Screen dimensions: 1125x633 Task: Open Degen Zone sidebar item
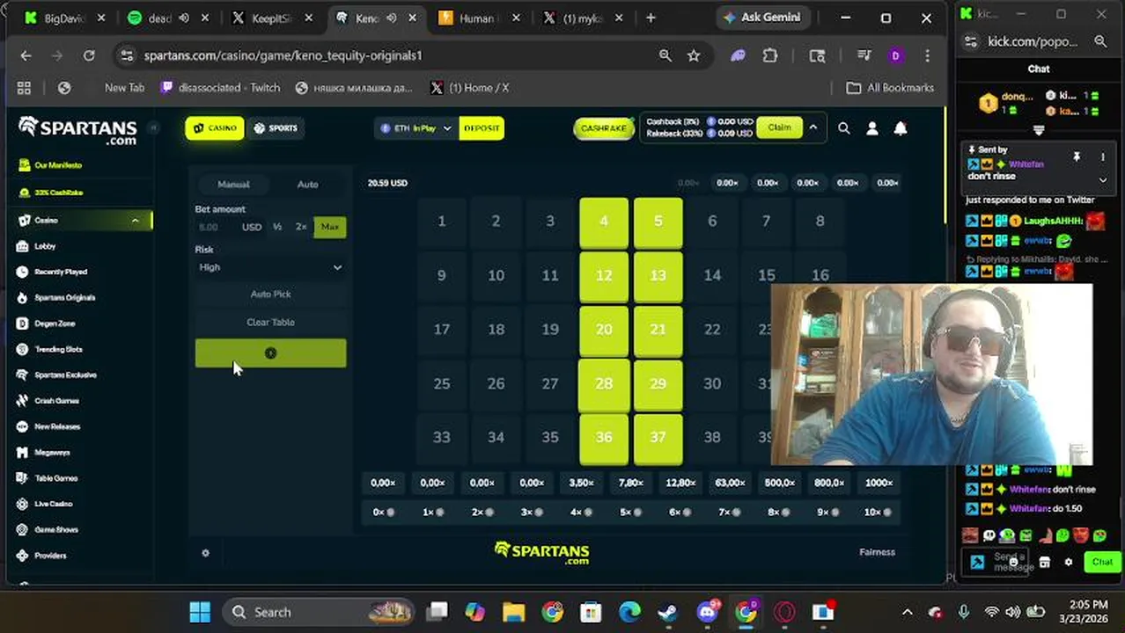55,324
